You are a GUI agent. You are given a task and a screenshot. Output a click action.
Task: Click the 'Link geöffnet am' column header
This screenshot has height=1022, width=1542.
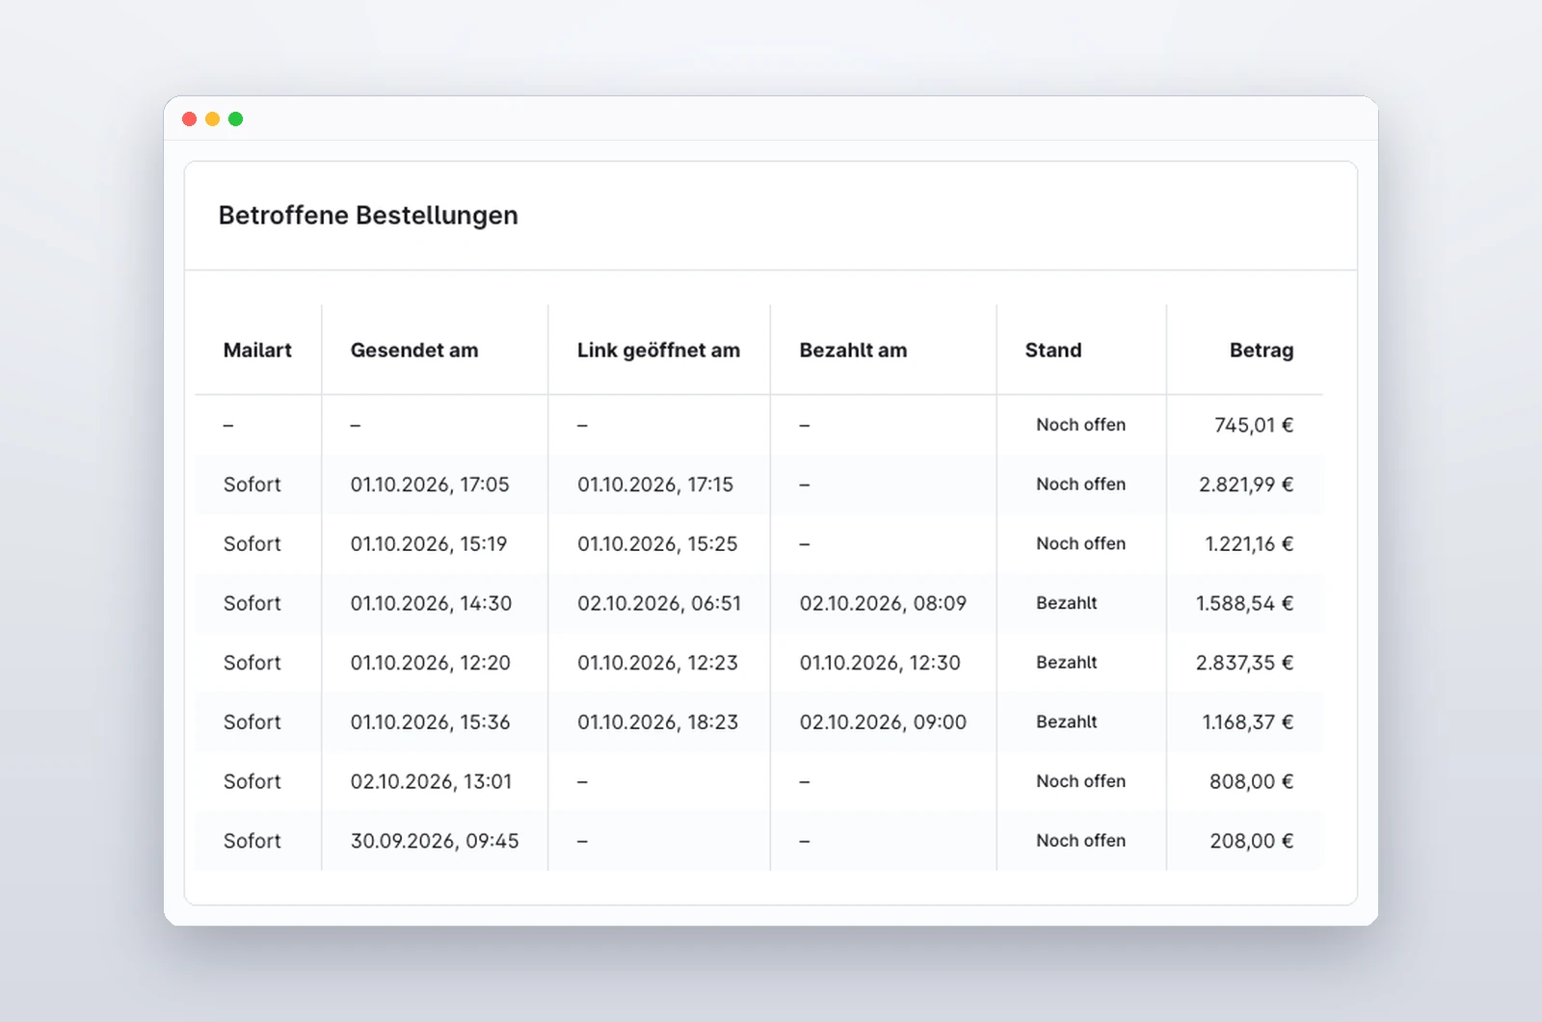[658, 351]
